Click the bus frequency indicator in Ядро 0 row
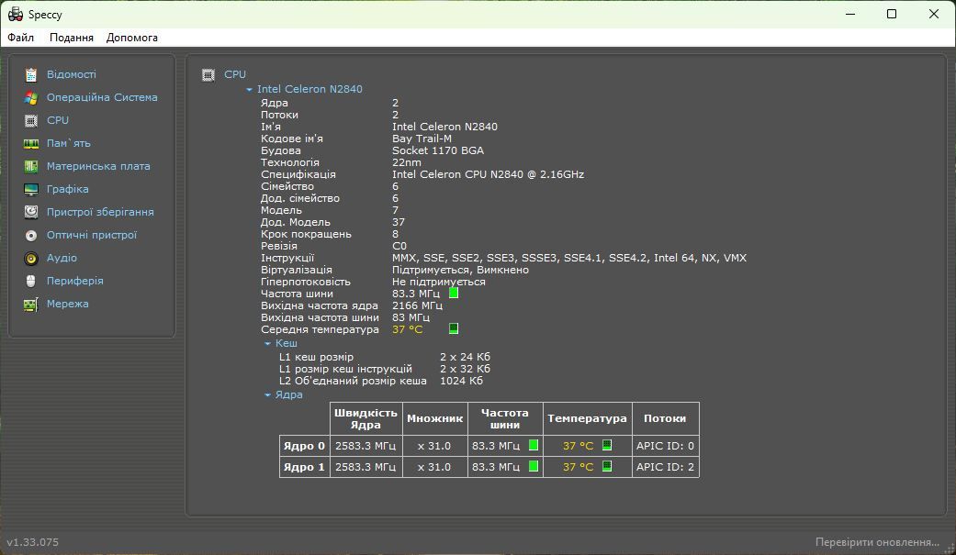This screenshot has height=555, width=956. [x=534, y=445]
